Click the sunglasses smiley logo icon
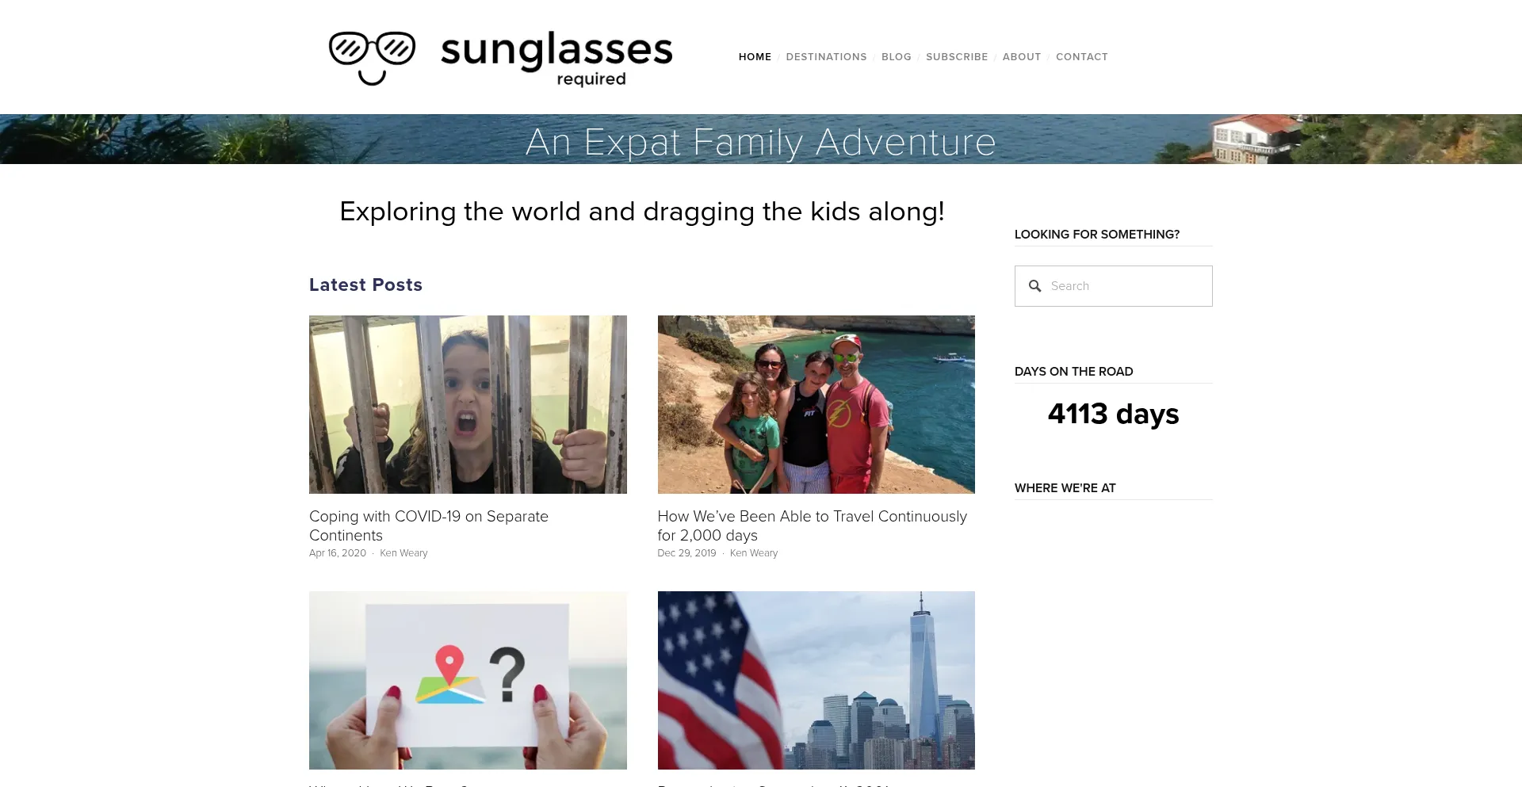Screen dimensions: 1522x787 click(372, 58)
